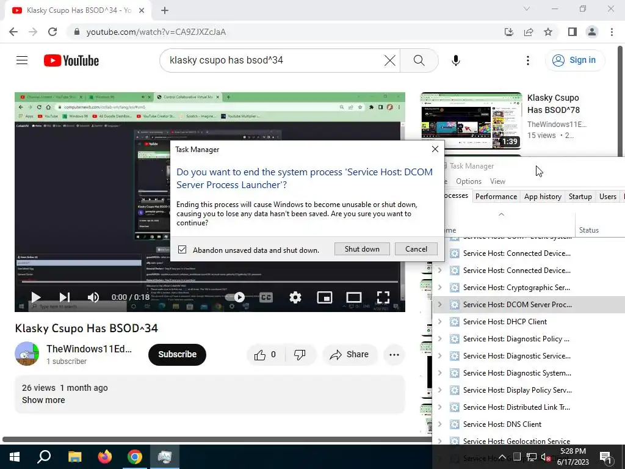The image size is (625, 469).
Task: Expand Service Host: DNS Client row
Action: click(x=439, y=424)
